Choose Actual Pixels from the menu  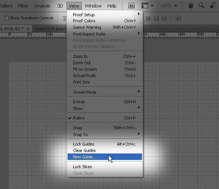[x=105, y=76]
